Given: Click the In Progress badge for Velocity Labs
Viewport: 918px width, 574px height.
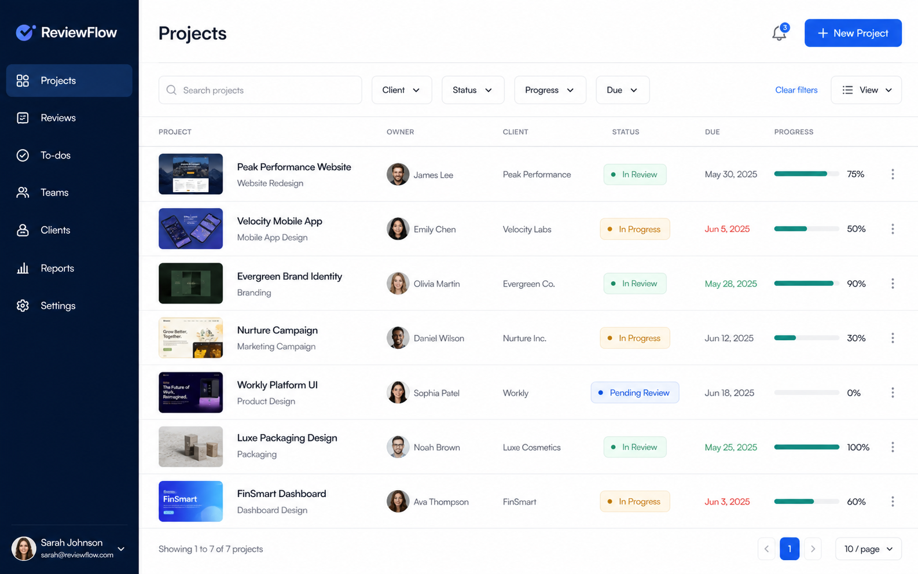Looking at the screenshot, I should point(635,229).
